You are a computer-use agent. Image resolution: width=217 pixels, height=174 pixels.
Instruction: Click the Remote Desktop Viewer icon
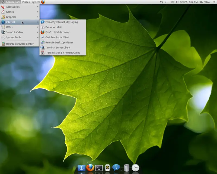[x=43, y=42]
